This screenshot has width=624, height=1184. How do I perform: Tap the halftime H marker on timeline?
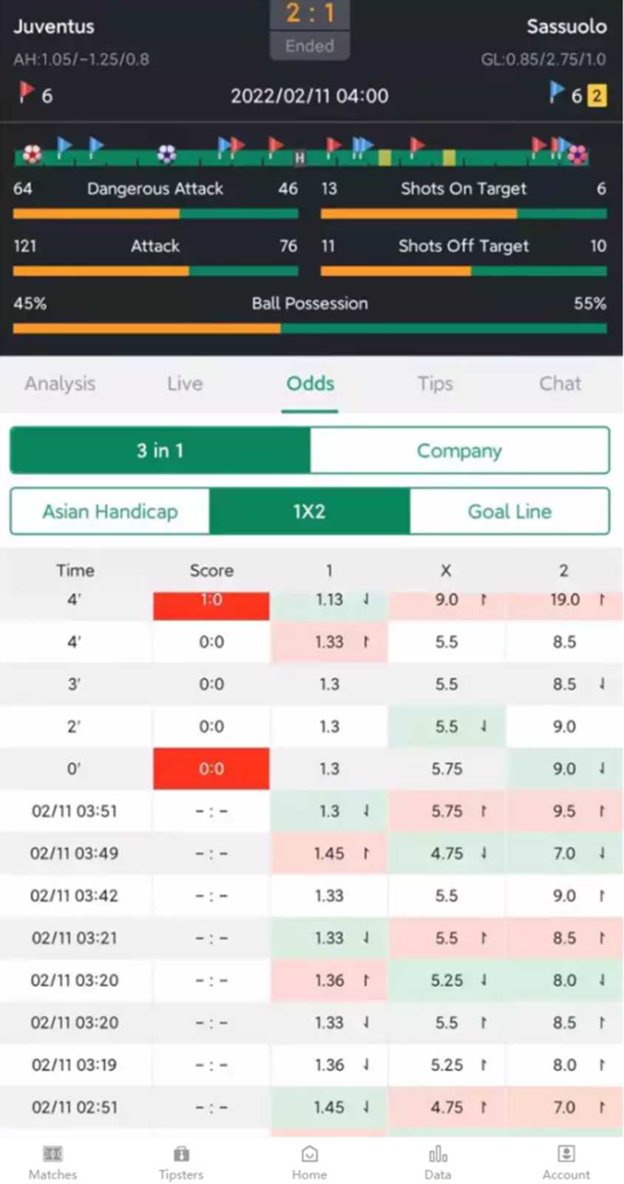click(x=299, y=158)
